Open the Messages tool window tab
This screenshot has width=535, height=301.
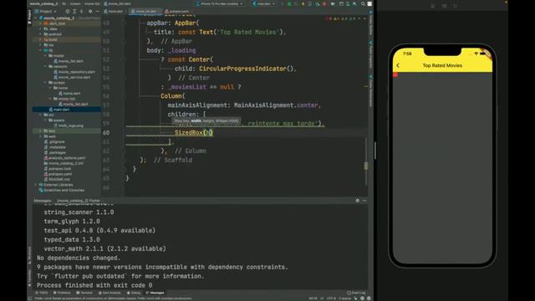point(155,293)
